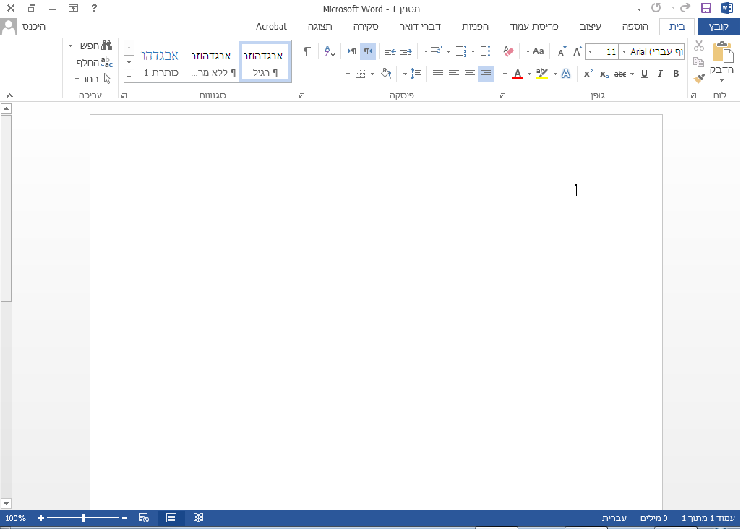
Task: Switch to the הוספה (Insert) tab
Action: pyautogui.click(x=635, y=27)
